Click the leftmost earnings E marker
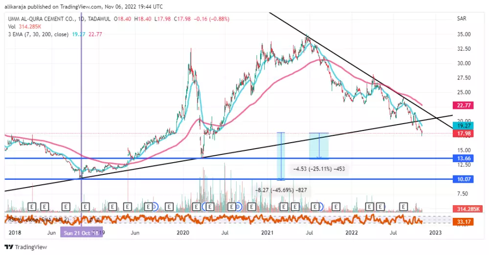 [32, 206]
